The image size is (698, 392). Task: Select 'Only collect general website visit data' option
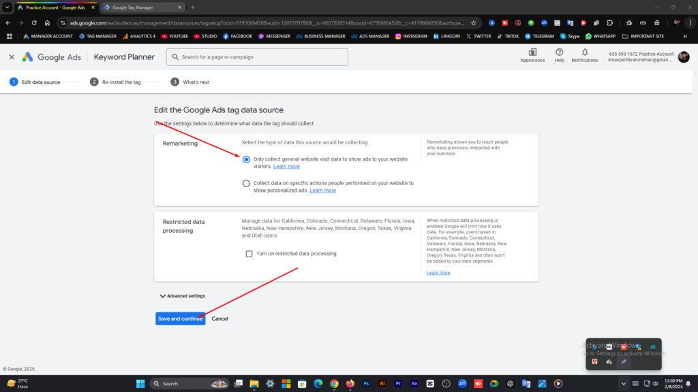(x=246, y=159)
